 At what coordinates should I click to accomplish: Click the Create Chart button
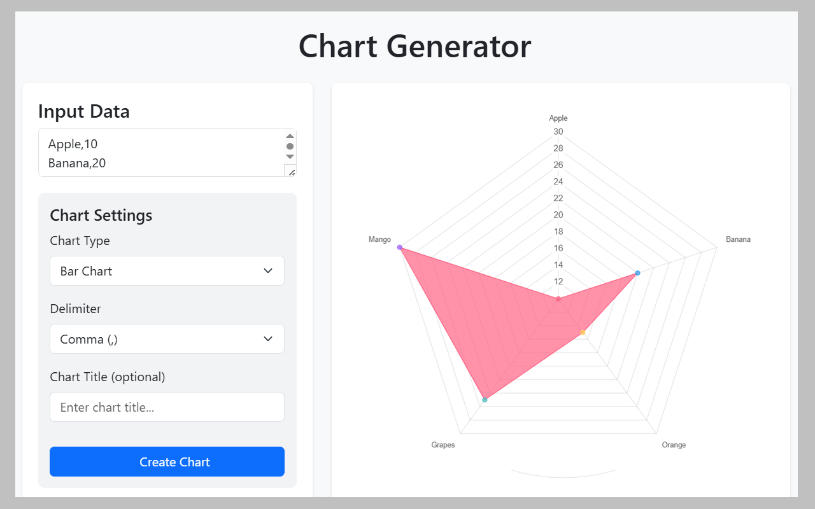(167, 462)
